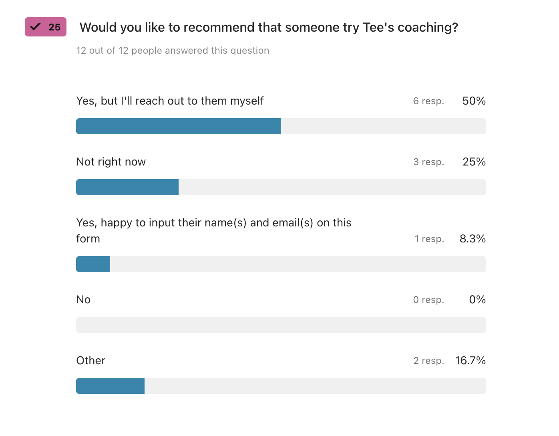The width and height of the screenshot is (559, 436).
Task: Click the 50% percentage value
Action: 474,101
